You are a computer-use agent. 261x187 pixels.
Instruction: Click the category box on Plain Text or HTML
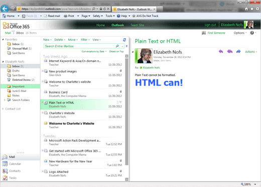point(117,102)
